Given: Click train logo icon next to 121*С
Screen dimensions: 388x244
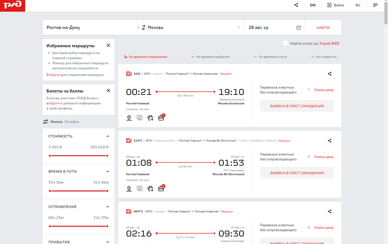Looking at the screenshot, I should click(129, 141).
